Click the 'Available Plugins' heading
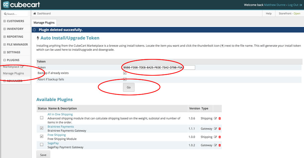Screen dimensions: 304x158 click(54, 100)
